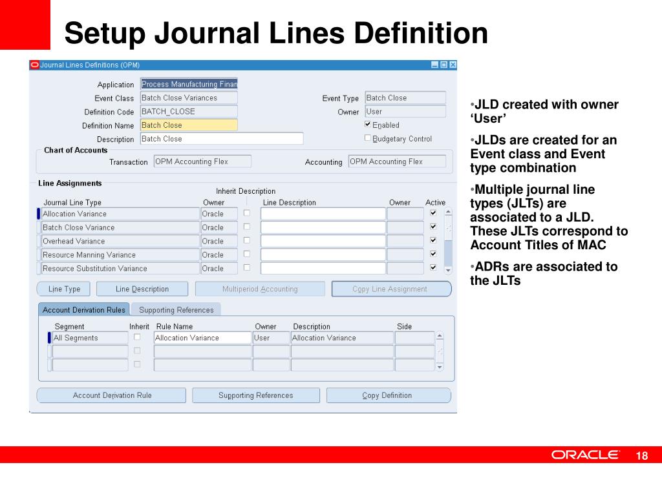The width and height of the screenshot is (662, 496).
Task: Check Inherit Description for Overhead Variance row
Action: 247,240
